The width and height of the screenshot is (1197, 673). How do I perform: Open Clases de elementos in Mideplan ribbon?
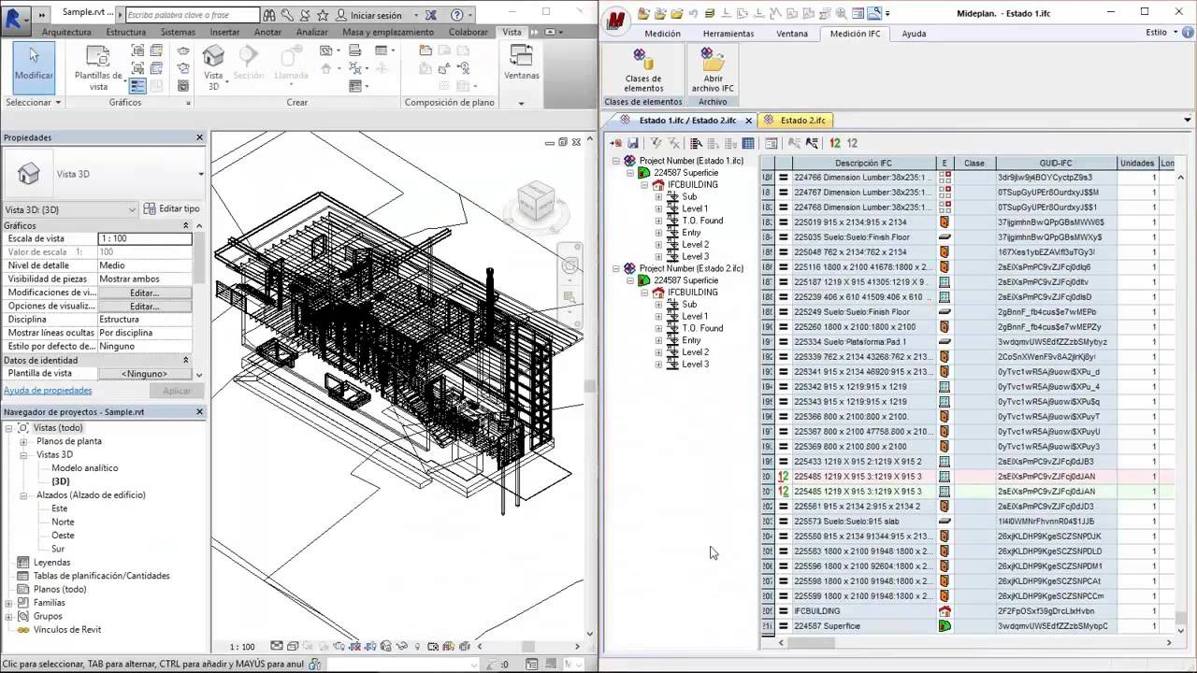pyautogui.click(x=642, y=69)
